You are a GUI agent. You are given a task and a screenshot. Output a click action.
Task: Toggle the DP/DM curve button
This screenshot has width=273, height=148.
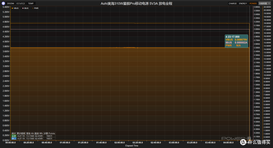pos(11,4)
